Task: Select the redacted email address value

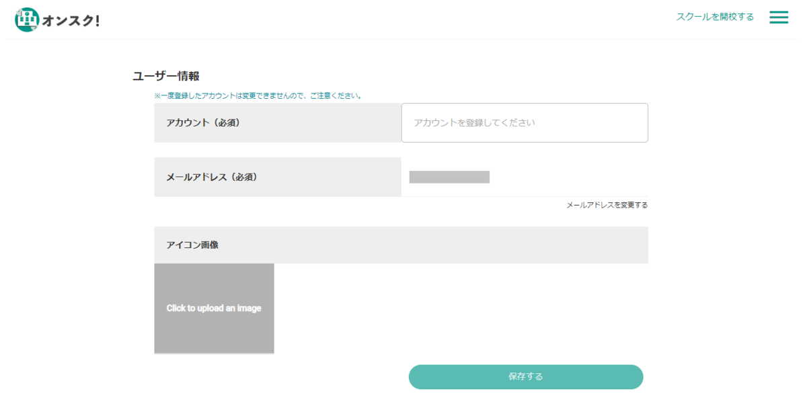Action: (449, 177)
